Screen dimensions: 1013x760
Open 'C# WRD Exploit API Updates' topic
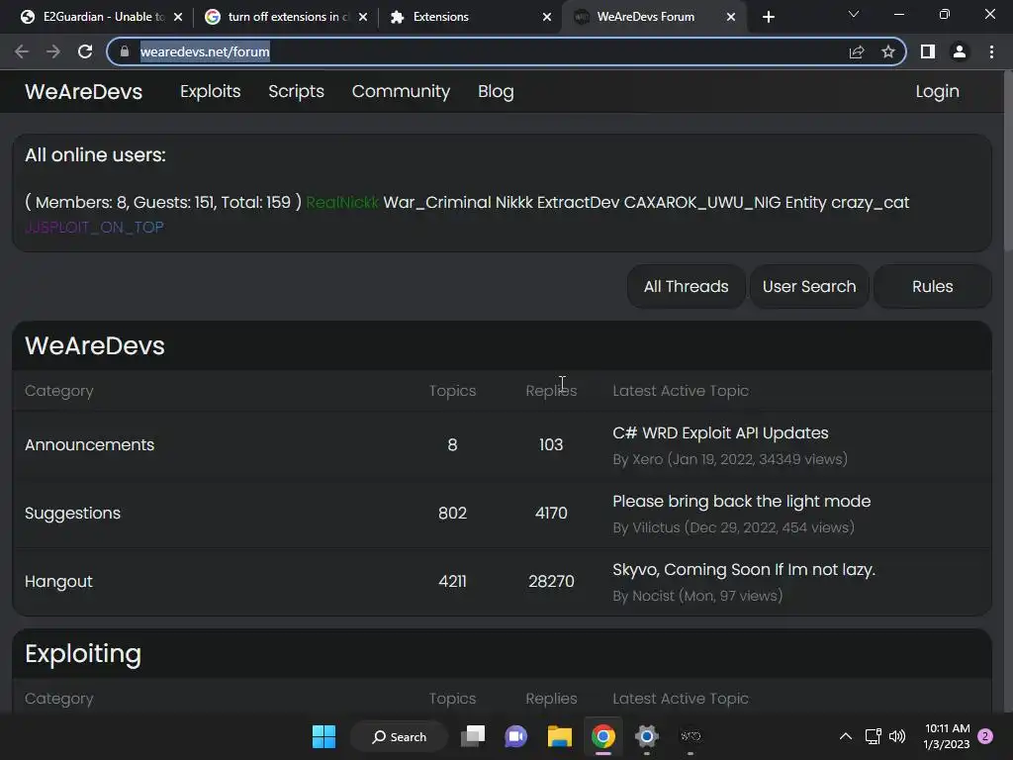pyautogui.click(x=720, y=433)
